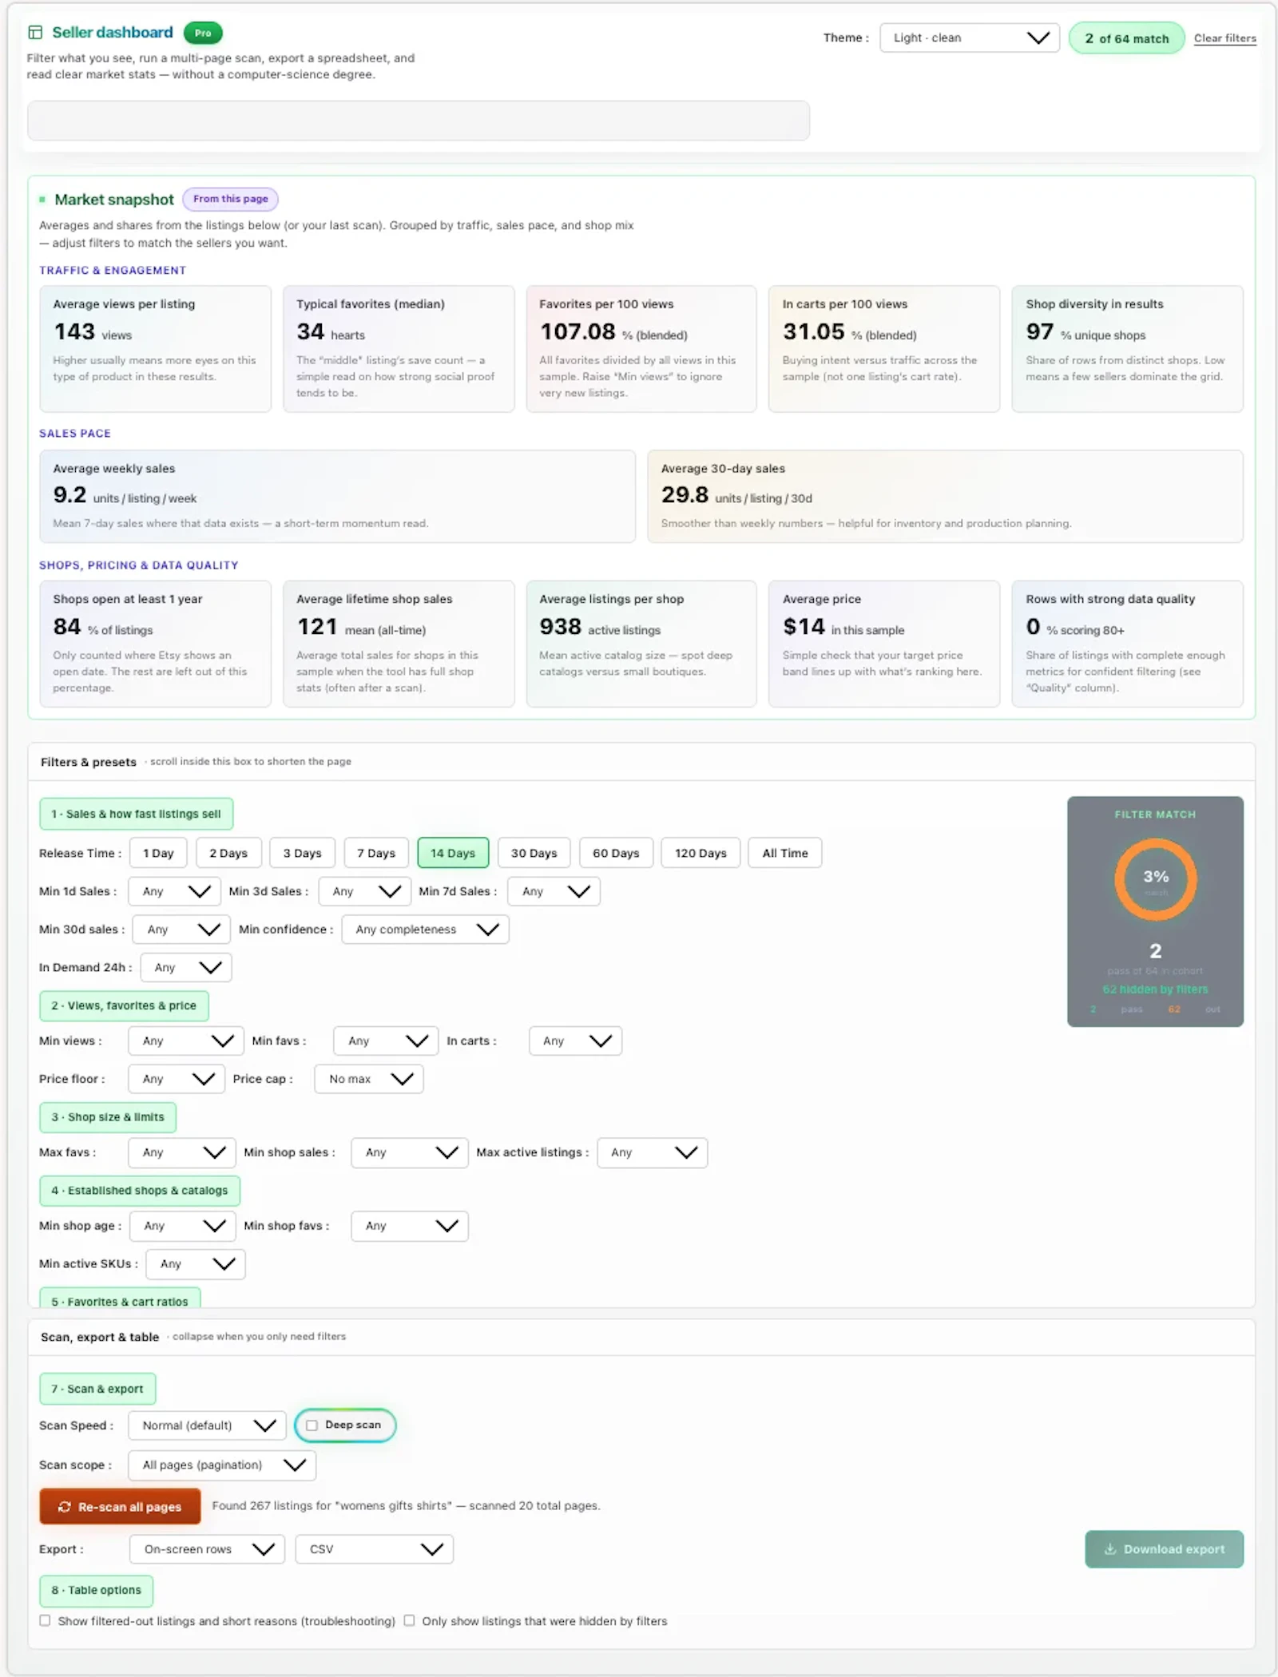Open Scan Speed dropdown
1278x1677 pixels.
(207, 1426)
